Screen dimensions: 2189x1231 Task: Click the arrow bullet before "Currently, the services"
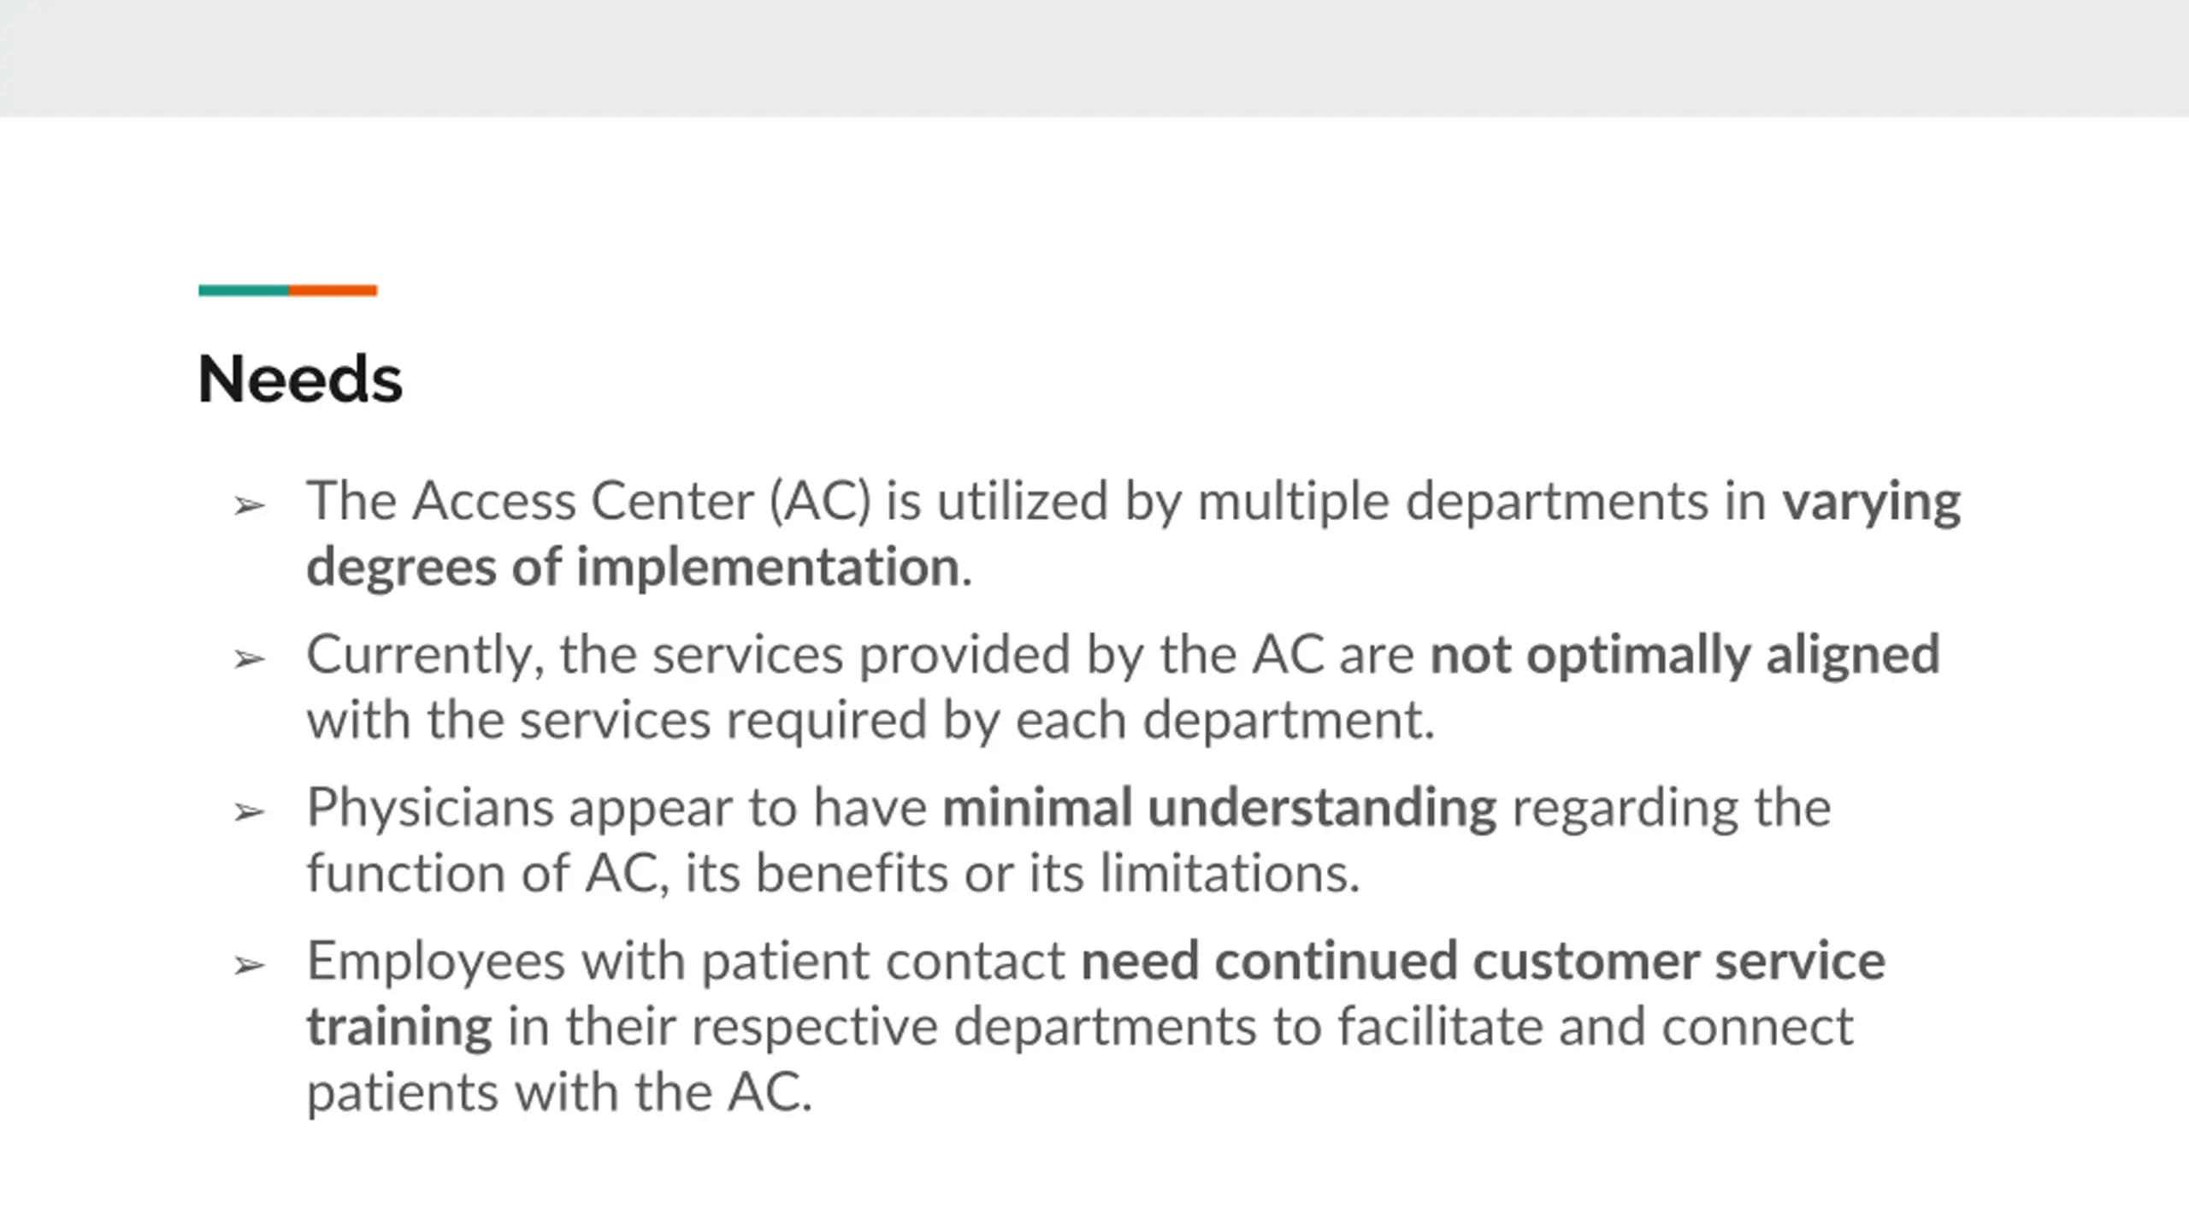pos(249,659)
